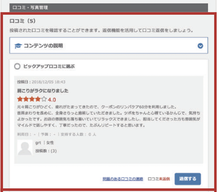Viewport: 219px width, 192px height.
Task: Click reviewer name grt
Action: (38, 143)
